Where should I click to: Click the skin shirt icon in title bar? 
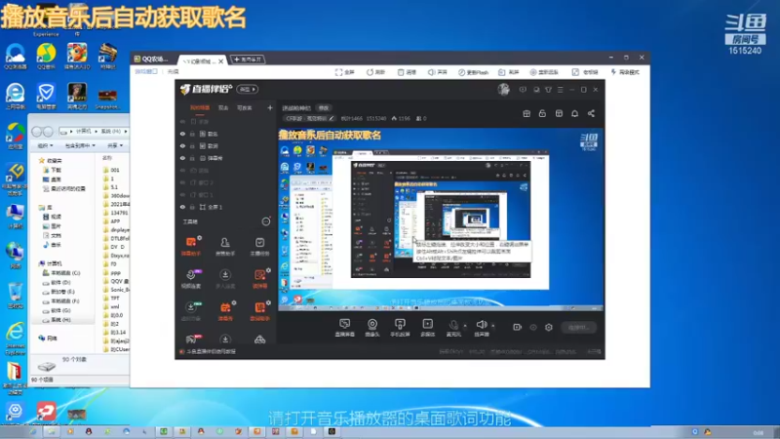point(548,90)
